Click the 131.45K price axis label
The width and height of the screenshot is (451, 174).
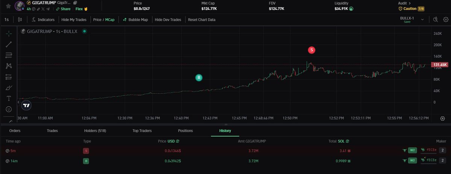pos(440,65)
